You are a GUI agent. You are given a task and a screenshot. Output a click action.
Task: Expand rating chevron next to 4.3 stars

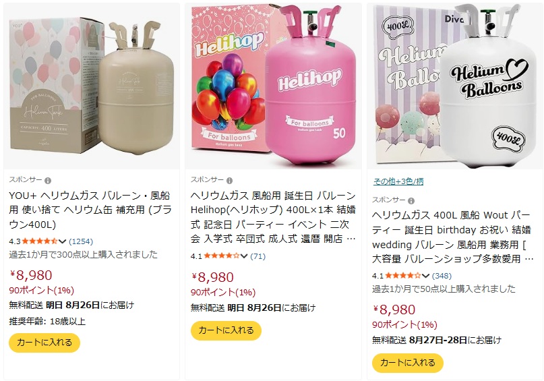click(x=62, y=241)
